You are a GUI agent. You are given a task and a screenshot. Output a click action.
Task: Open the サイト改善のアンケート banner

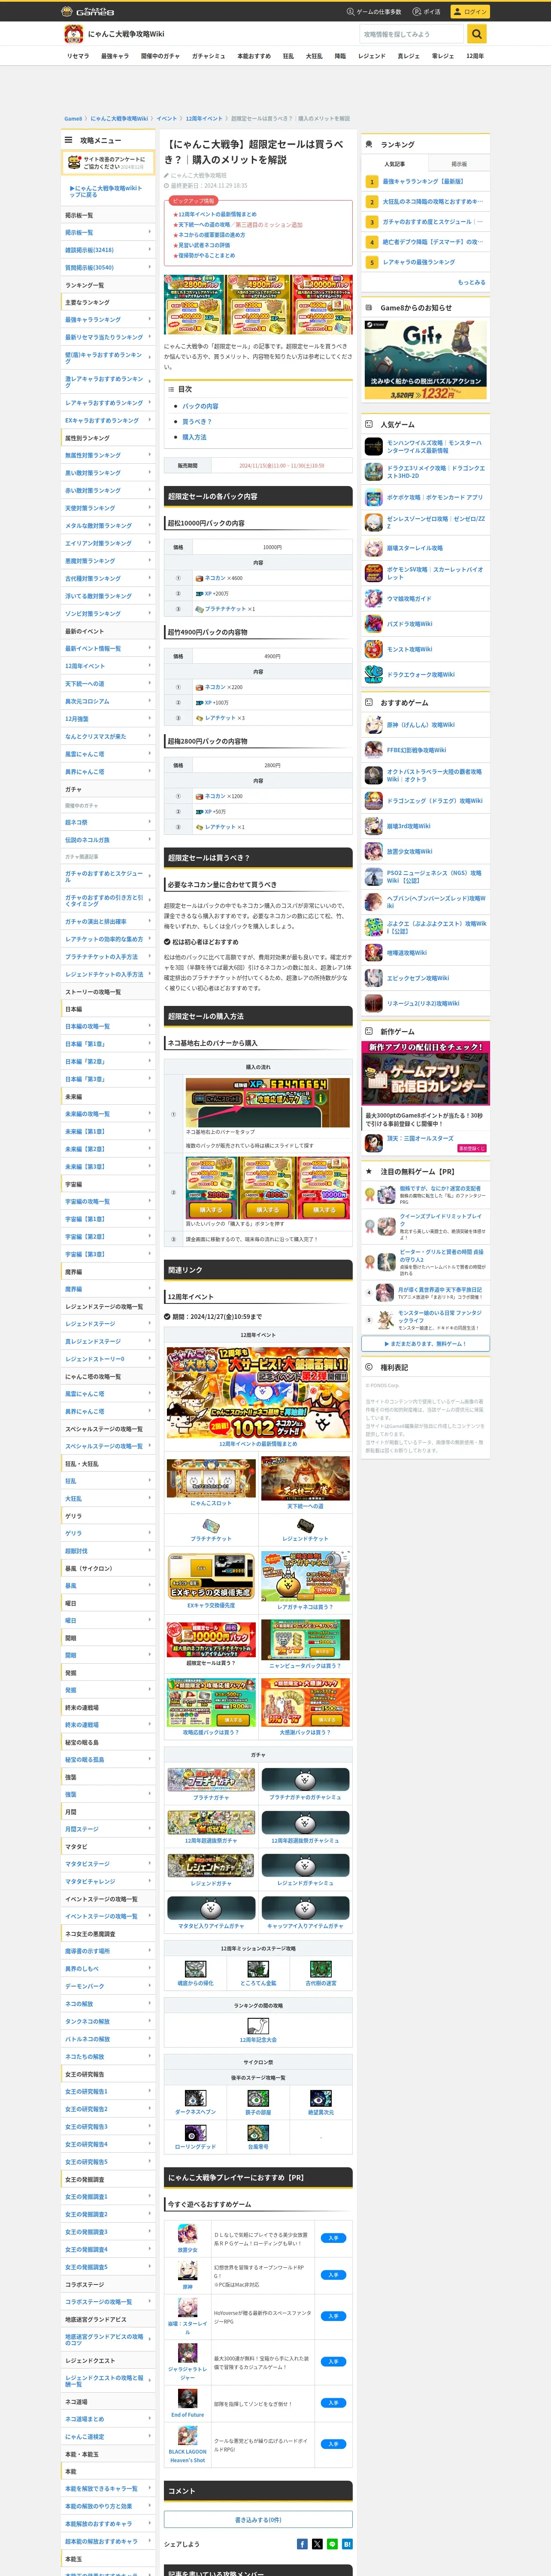pos(108,163)
